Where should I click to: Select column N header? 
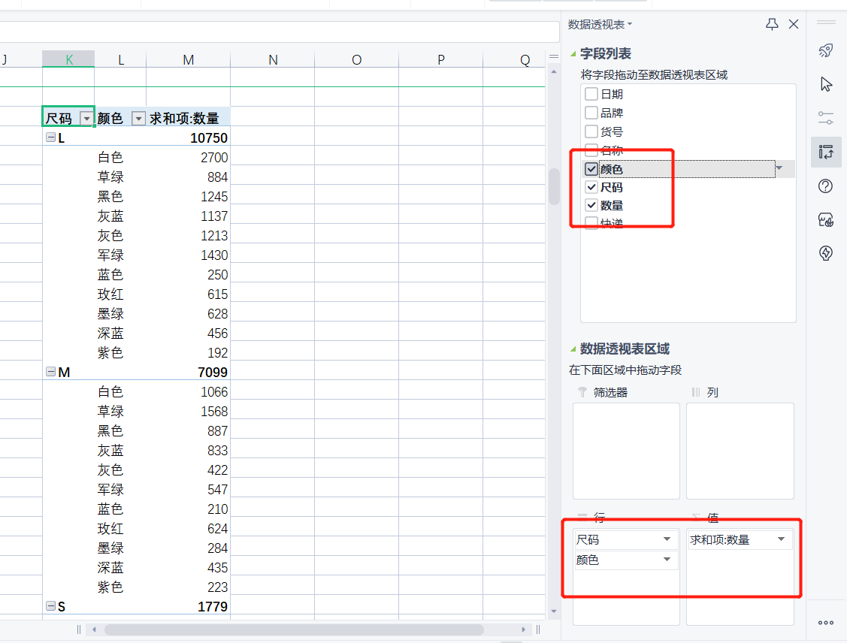pyautogui.click(x=273, y=59)
